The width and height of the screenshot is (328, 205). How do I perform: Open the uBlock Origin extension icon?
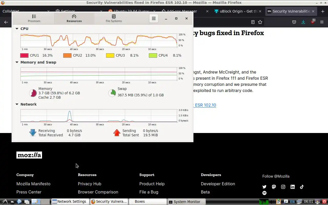313,22
